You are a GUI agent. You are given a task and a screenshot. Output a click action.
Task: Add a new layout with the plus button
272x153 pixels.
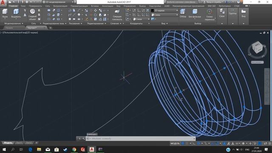pyautogui.click(x=37, y=143)
